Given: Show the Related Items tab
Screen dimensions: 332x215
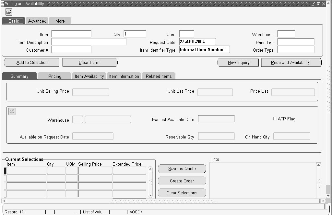Looking at the screenshot, I should pos(159,76).
